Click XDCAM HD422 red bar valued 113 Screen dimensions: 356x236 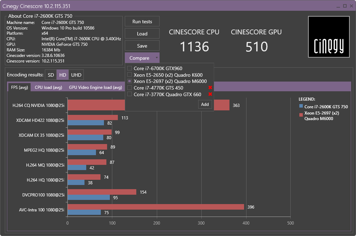point(92,117)
